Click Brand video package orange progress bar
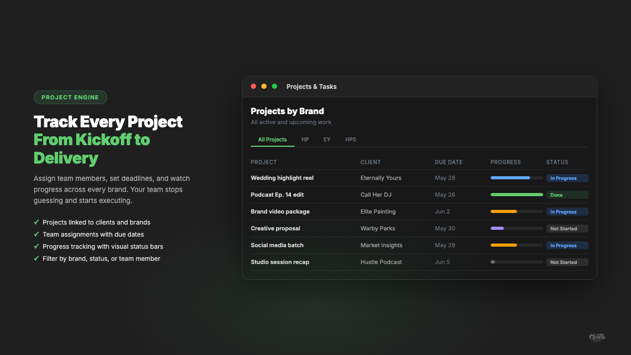 coord(517,211)
